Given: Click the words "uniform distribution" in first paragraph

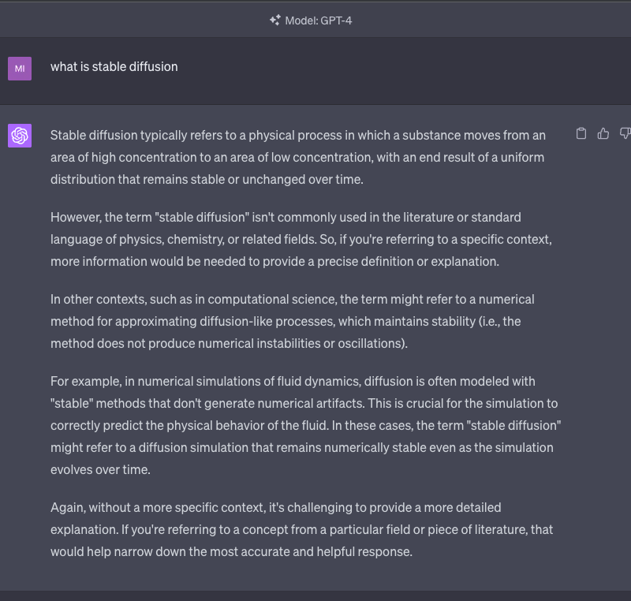Looking at the screenshot, I should pyautogui.click(x=521, y=157).
